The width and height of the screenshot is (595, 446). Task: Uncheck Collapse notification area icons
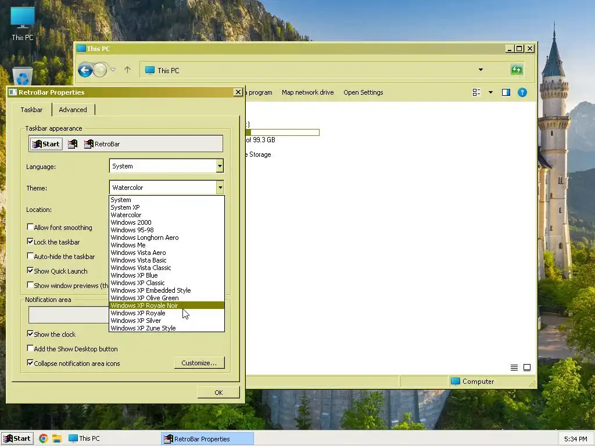[x=30, y=362]
